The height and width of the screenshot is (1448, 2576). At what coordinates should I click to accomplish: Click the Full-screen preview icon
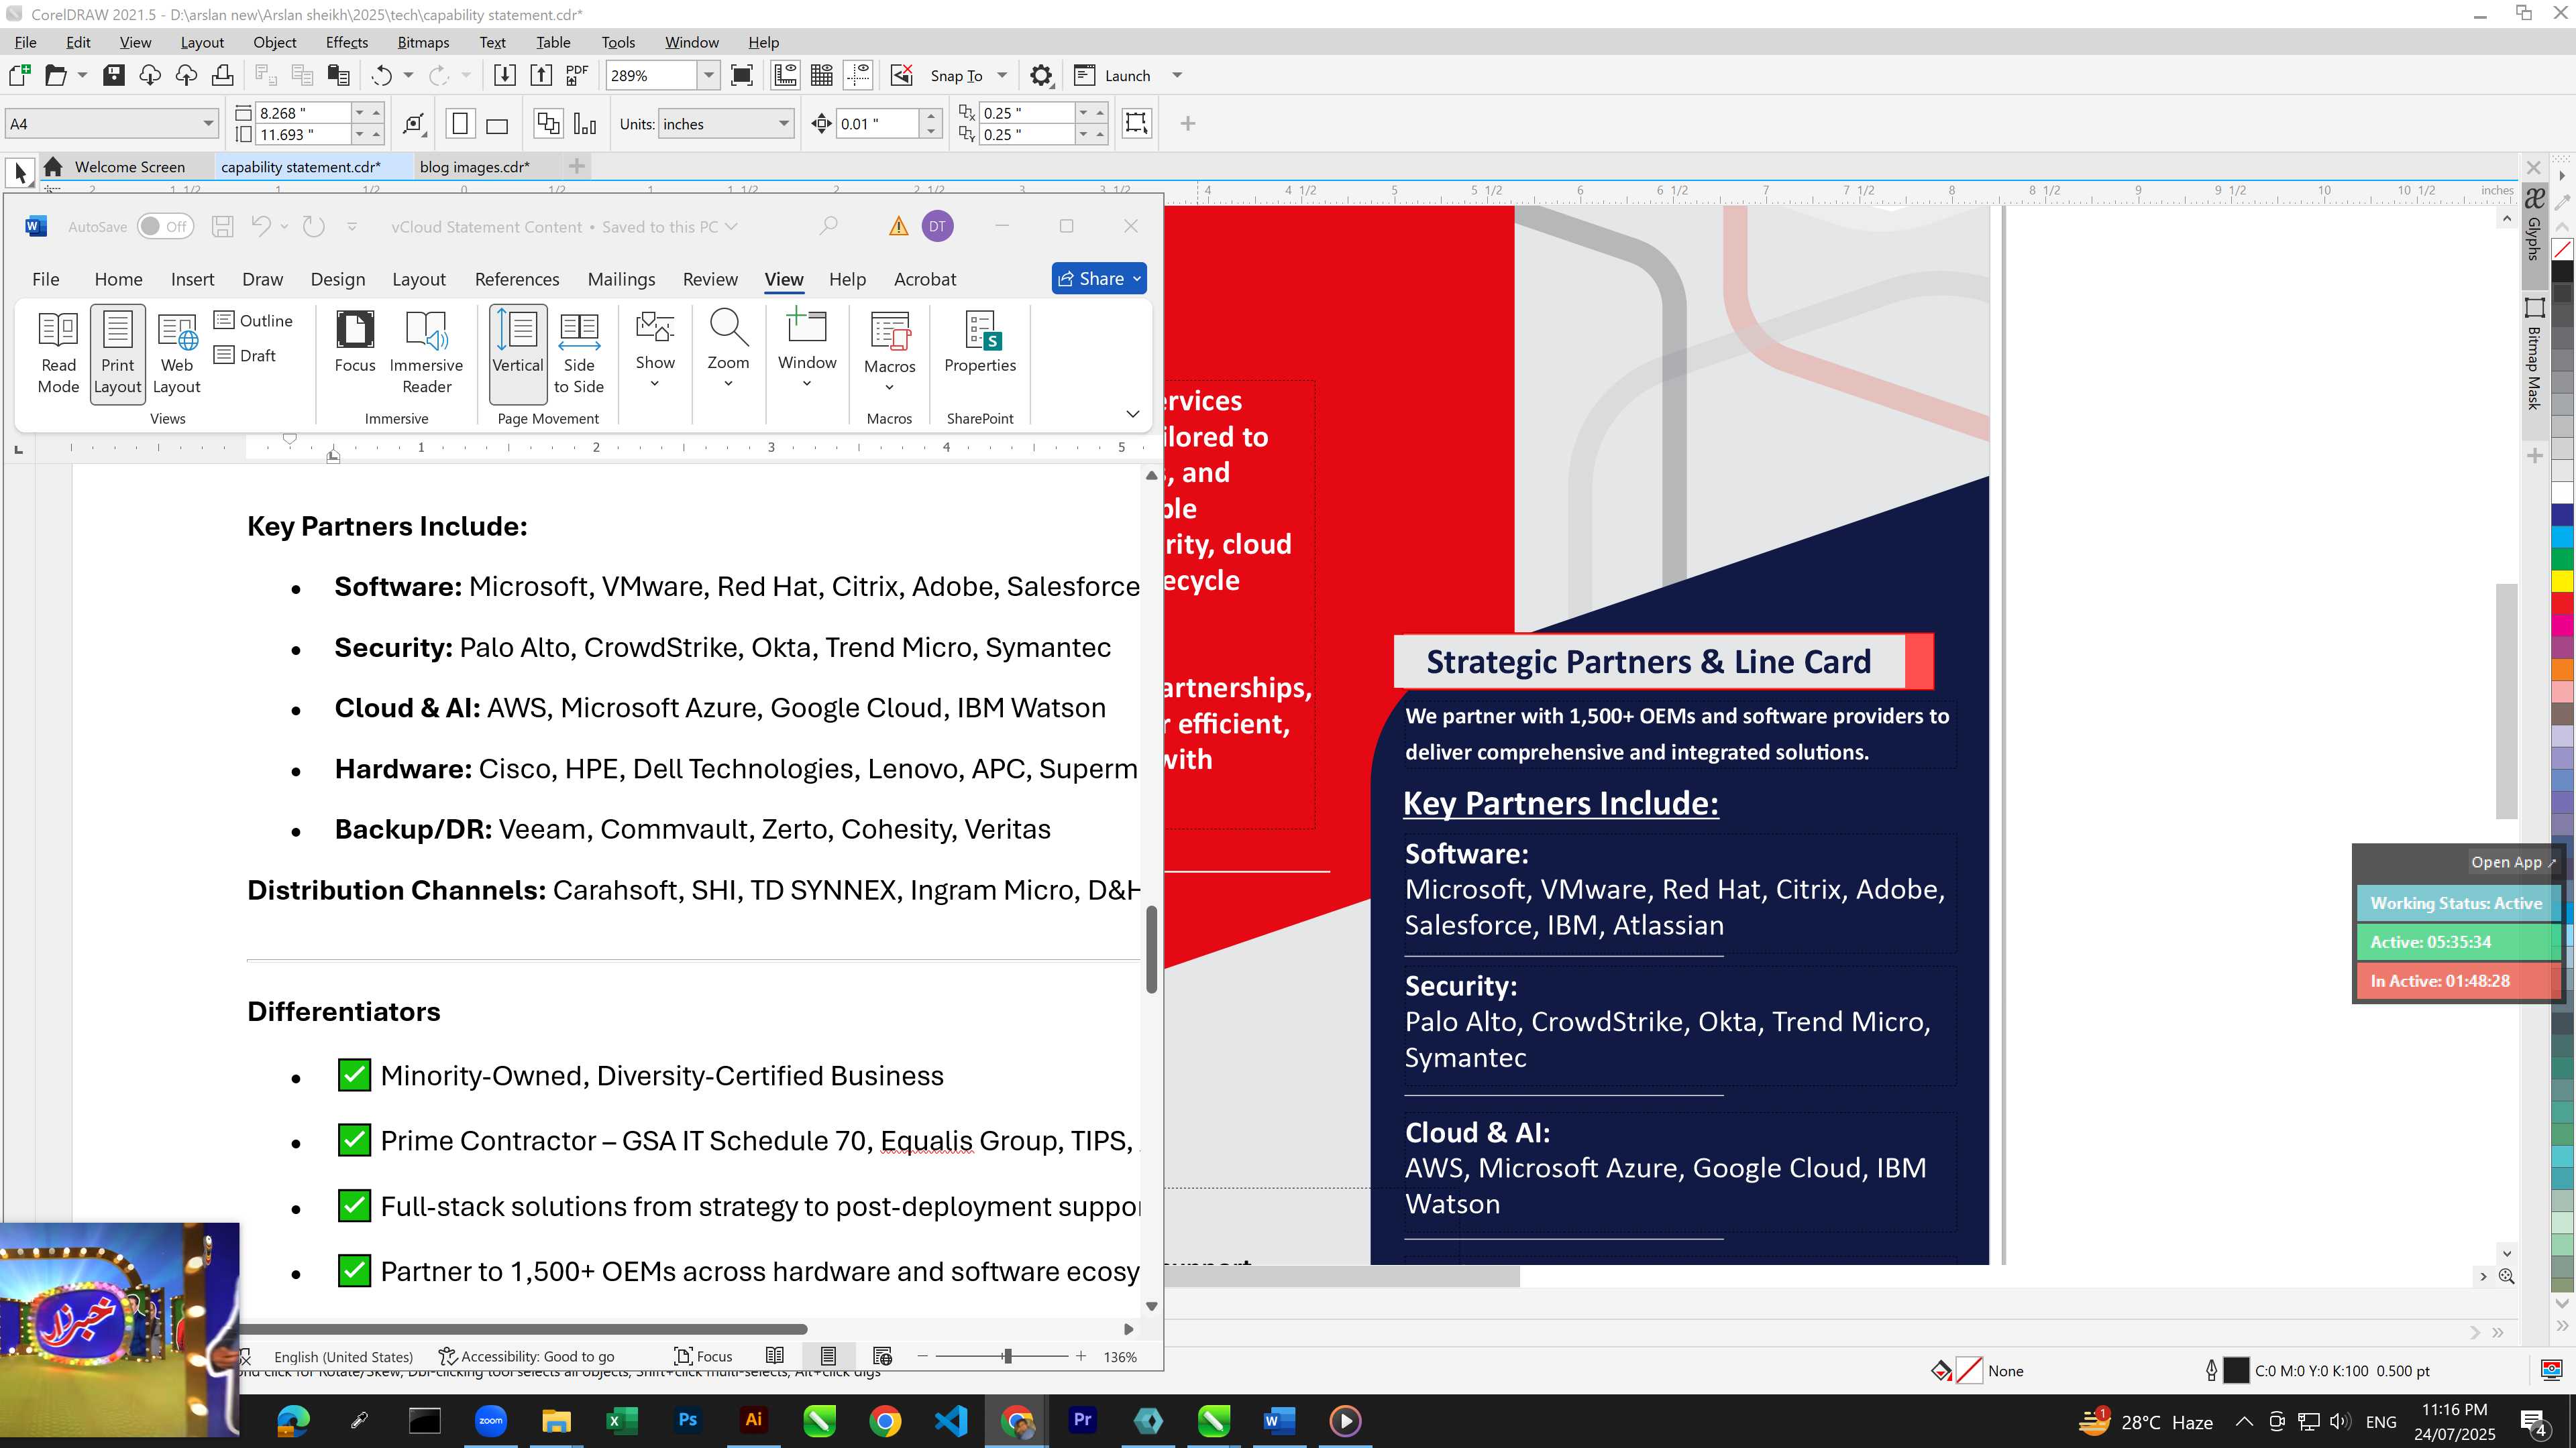pos(742,75)
